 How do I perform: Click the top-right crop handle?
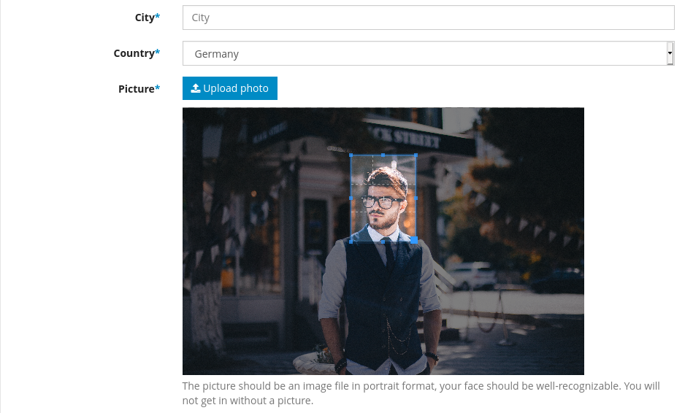coord(416,155)
